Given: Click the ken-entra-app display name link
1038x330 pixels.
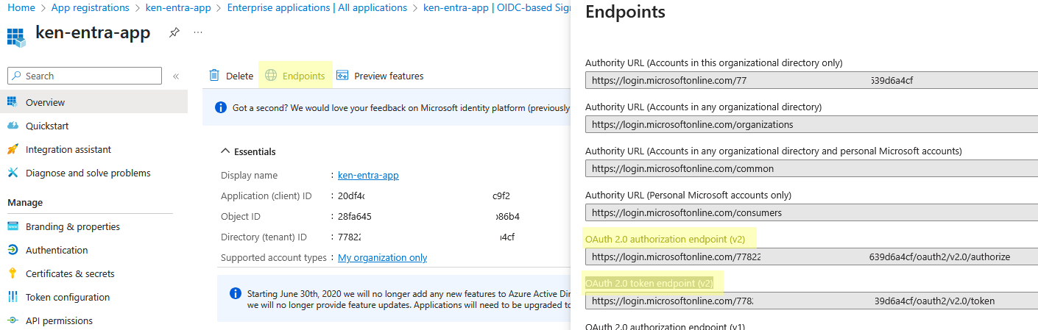Looking at the screenshot, I should click(368, 175).
